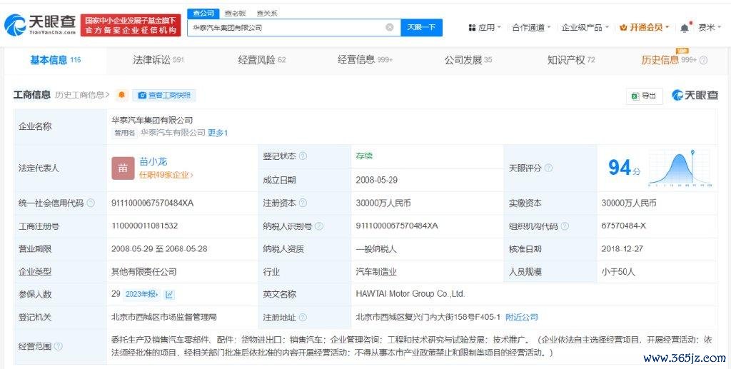Click 更多1 former names link

click(218, 133)
